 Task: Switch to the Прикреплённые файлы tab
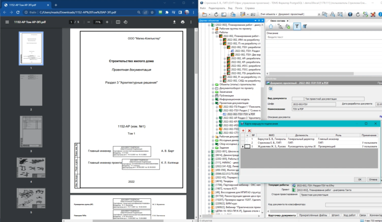[x=313, y=215]
